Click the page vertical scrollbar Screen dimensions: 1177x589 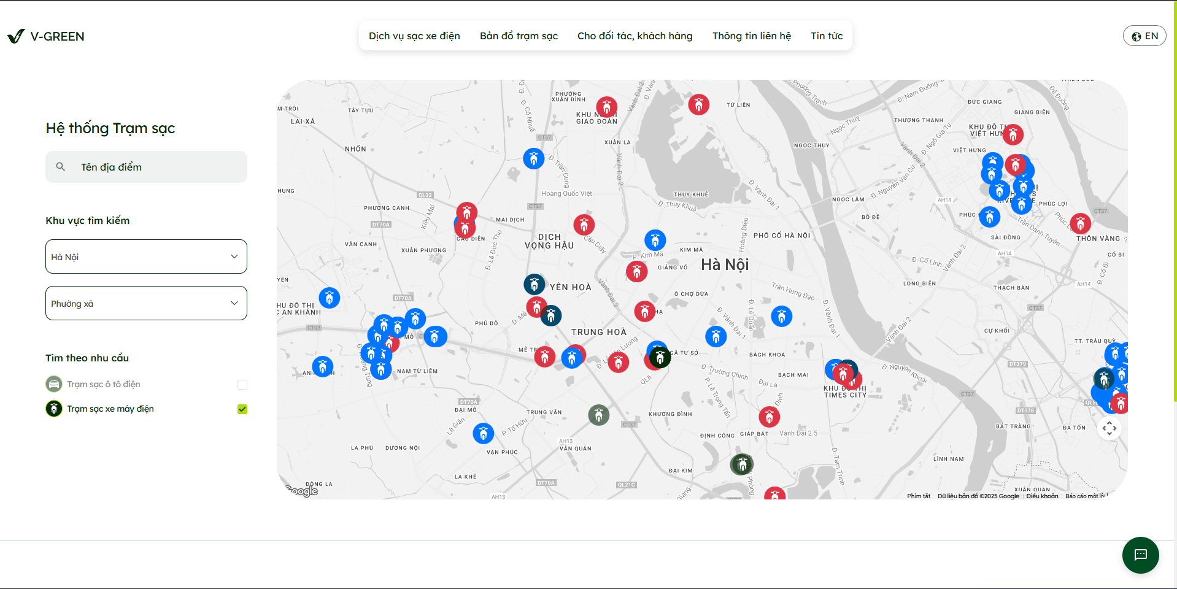(x=1175, y=202)
